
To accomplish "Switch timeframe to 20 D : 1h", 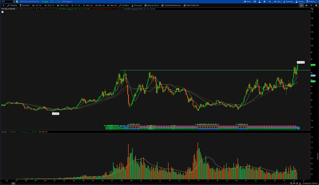I will tap(49, 5).
